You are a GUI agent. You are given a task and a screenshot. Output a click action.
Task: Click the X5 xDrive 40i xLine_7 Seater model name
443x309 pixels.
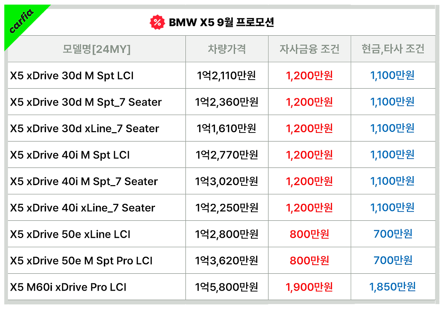coord(83,208)
